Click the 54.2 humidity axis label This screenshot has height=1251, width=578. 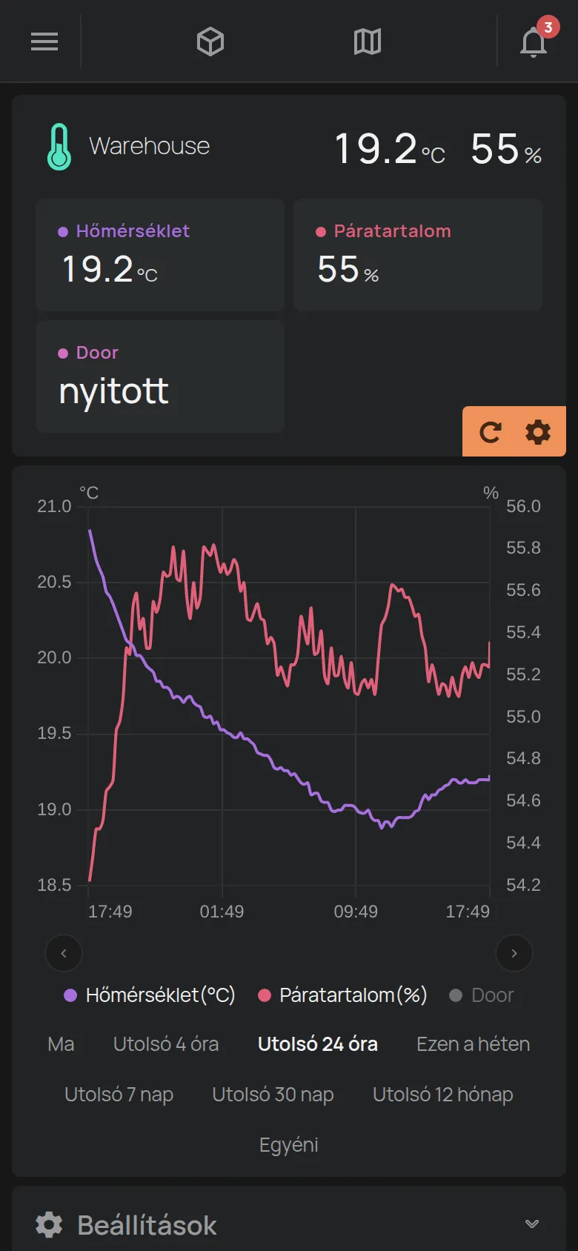[x=523, y=885]
